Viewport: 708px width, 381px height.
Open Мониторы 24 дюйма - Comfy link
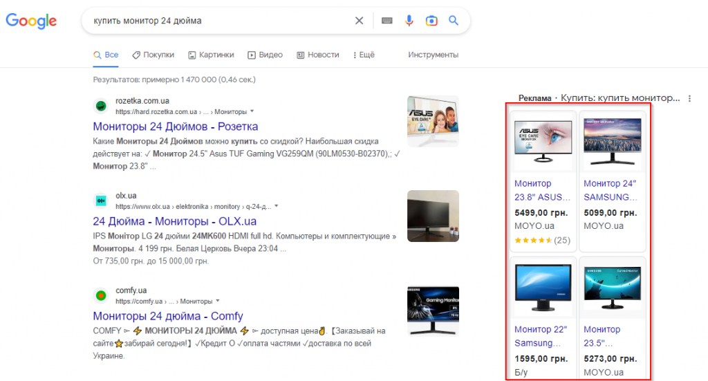(168, 316)
